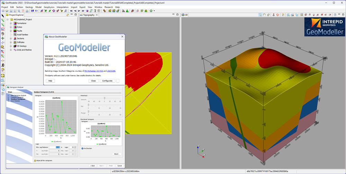Click the green run arrow icon in main toolbar
The width and height of the screenshot is (346, 174).
(151, 11)
